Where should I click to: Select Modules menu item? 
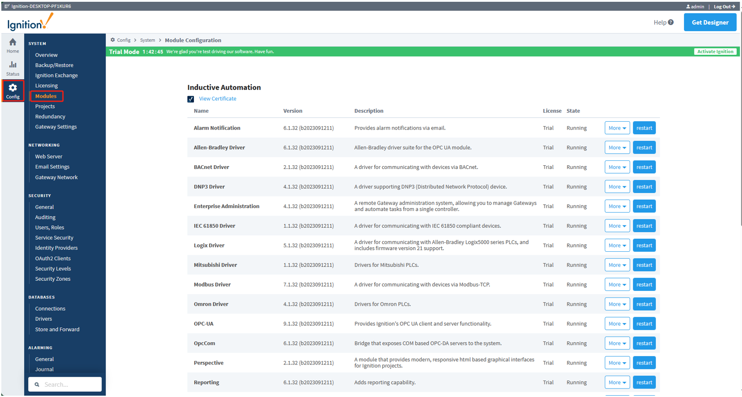click(46, 96)
